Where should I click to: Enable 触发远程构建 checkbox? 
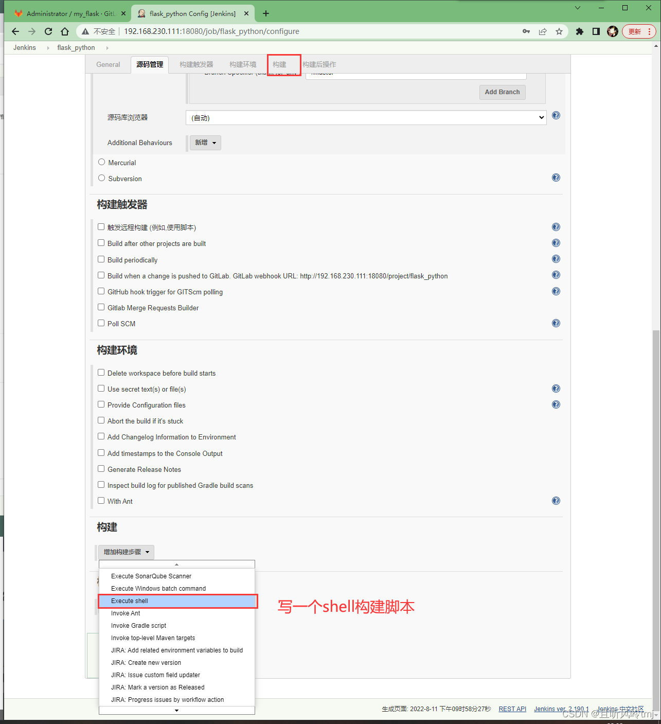(x=101, y=227)
